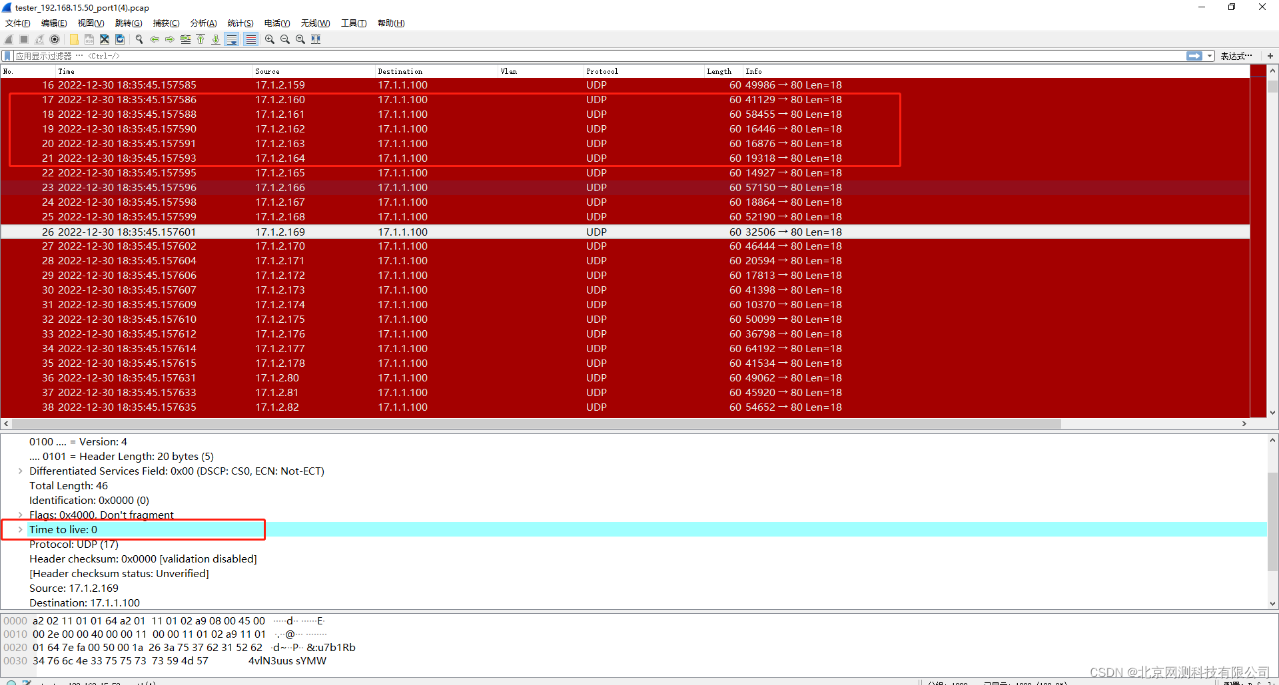The height and width of the screenshot is (685, 1279).
Task: Select the Total Length: 46 field
Action: pyautogui.click(x=69, y=486)
